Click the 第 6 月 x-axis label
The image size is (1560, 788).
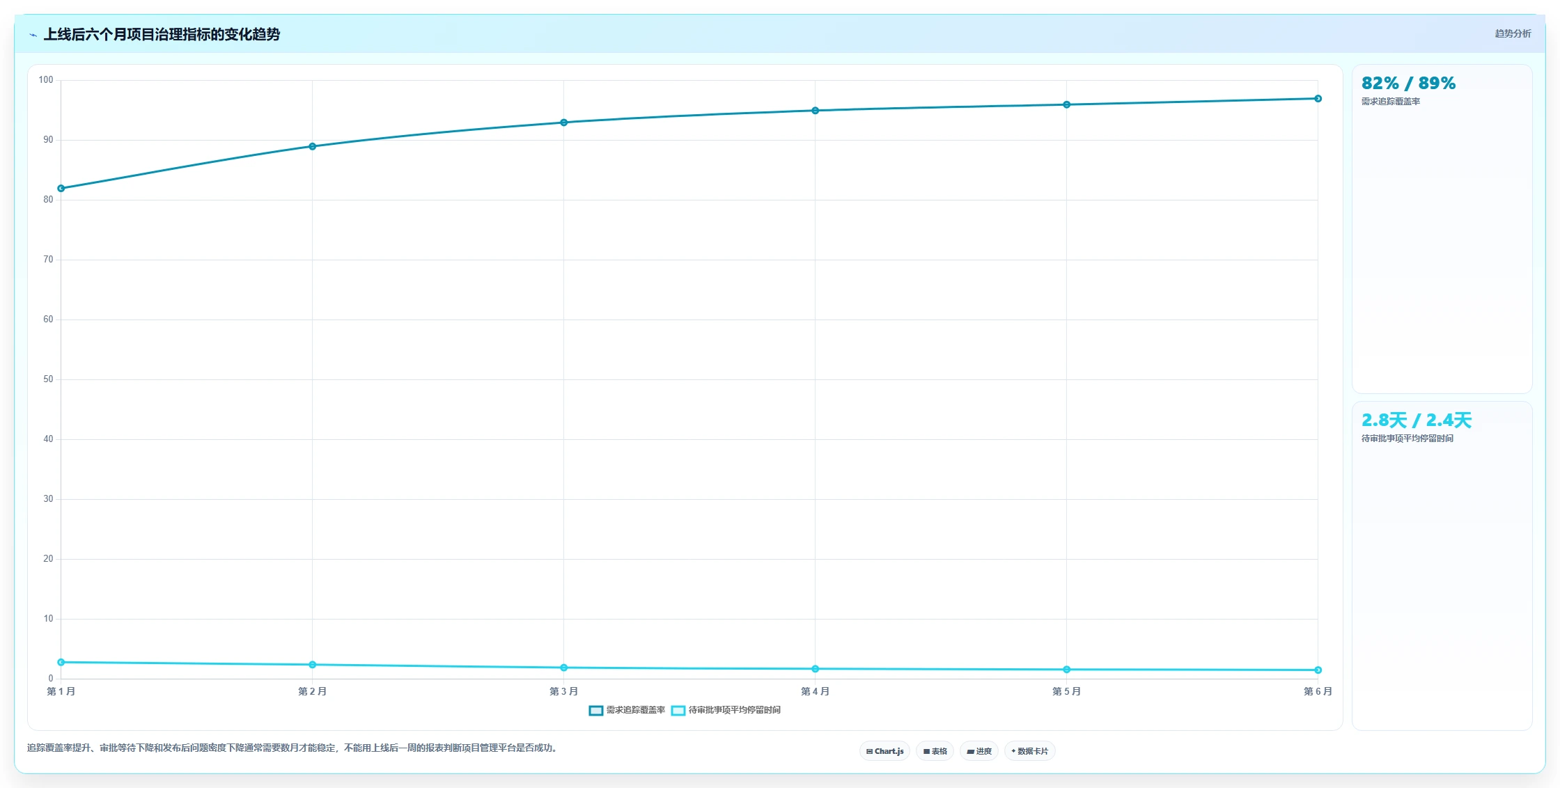coord(1318,691)
